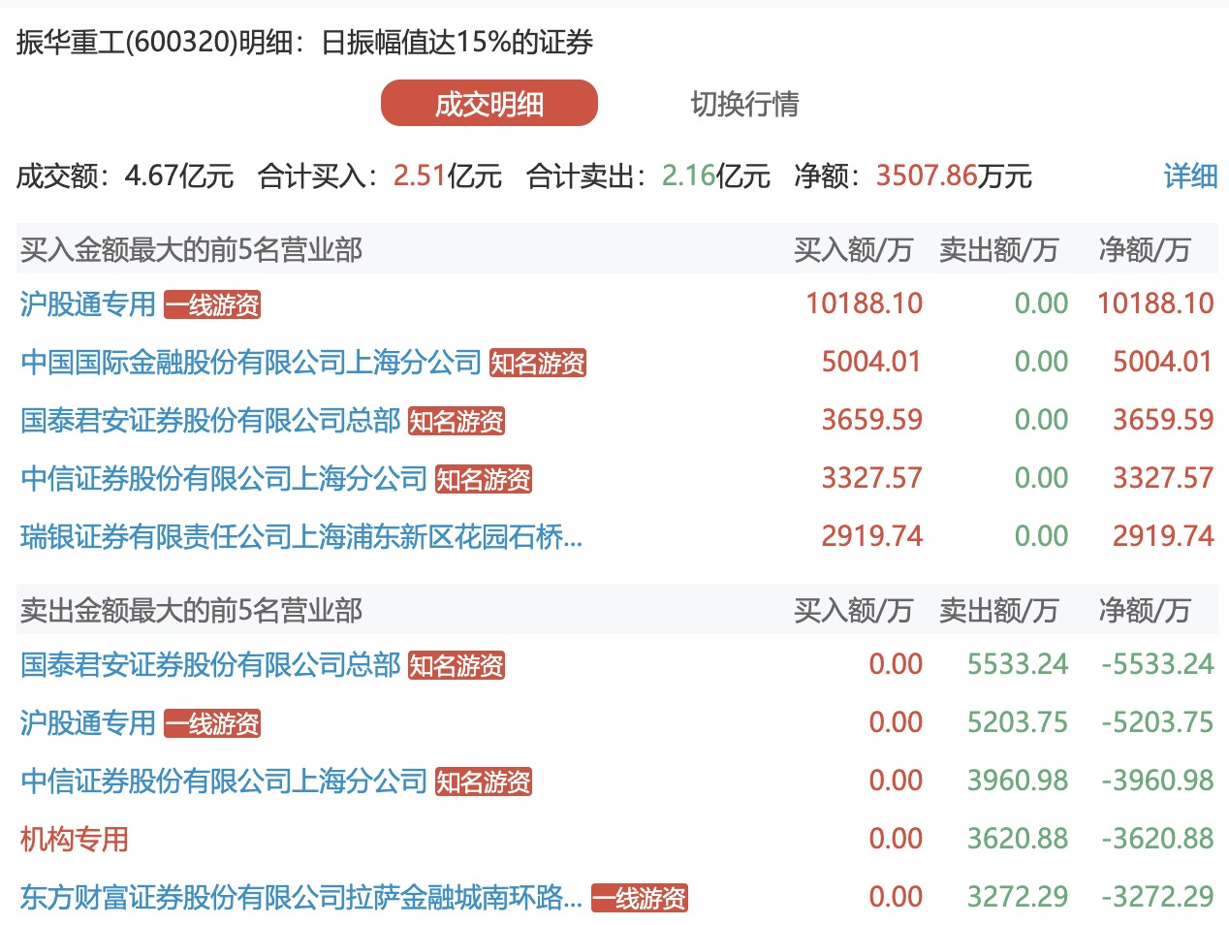The width and height of the screenshot is (1229, 925).
Task: Click the 买入金额最大的前5名营业部 section header
Action: (x=192, y=250)
